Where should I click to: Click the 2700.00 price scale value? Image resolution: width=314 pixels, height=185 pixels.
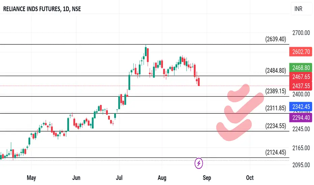[301, 33]
